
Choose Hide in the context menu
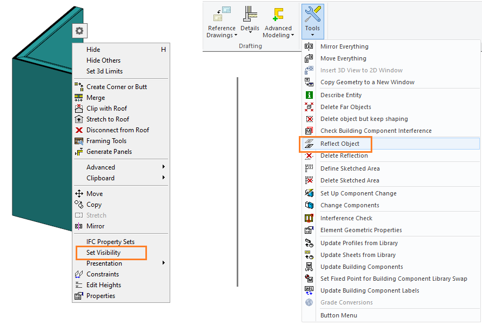[93, 50]
